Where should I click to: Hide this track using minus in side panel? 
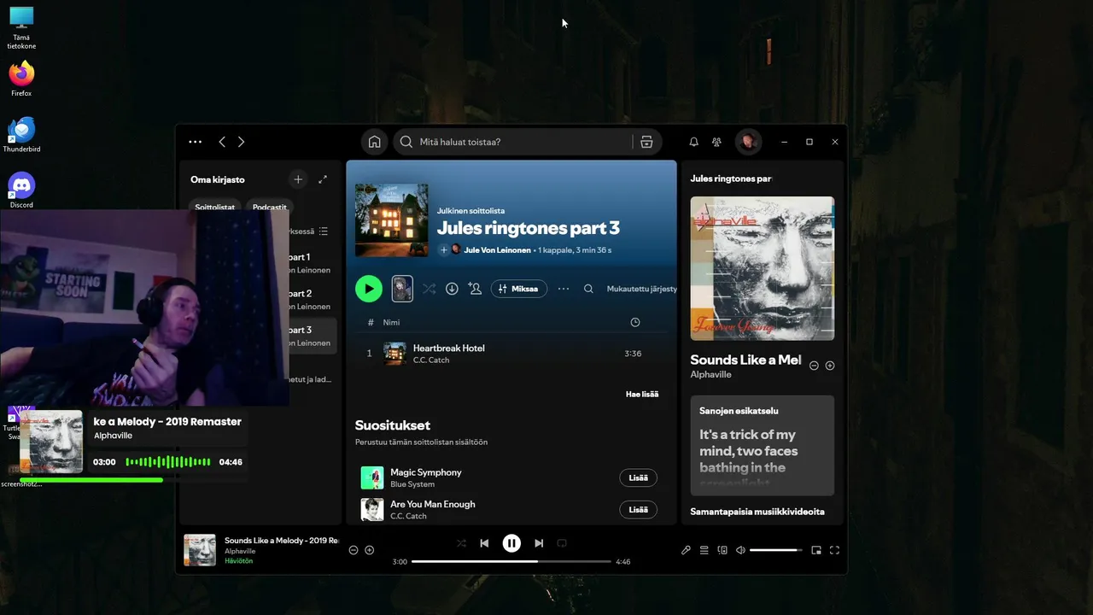(x=814, y=366)
